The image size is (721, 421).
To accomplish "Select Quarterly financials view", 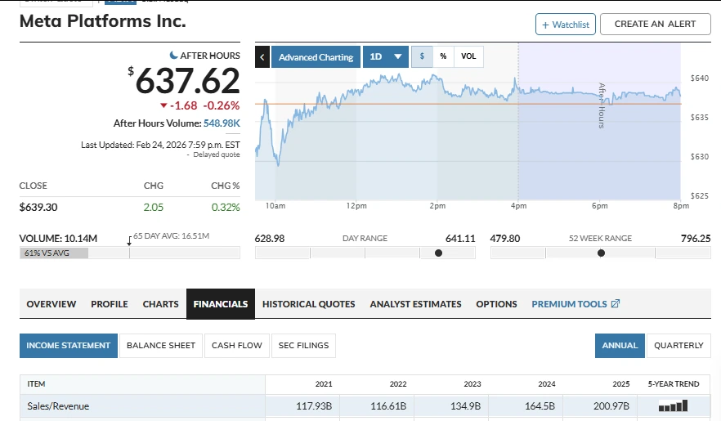I will 678,345.
